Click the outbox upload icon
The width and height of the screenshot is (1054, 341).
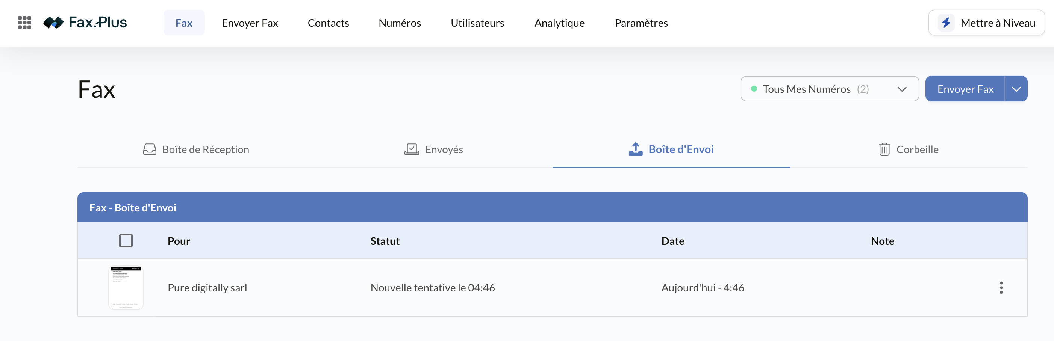coord(635,149)
